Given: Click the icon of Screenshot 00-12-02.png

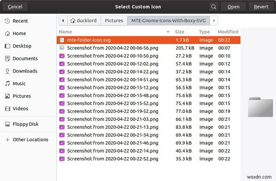Looking at the screenshot, I should click(x=62, y=64).
